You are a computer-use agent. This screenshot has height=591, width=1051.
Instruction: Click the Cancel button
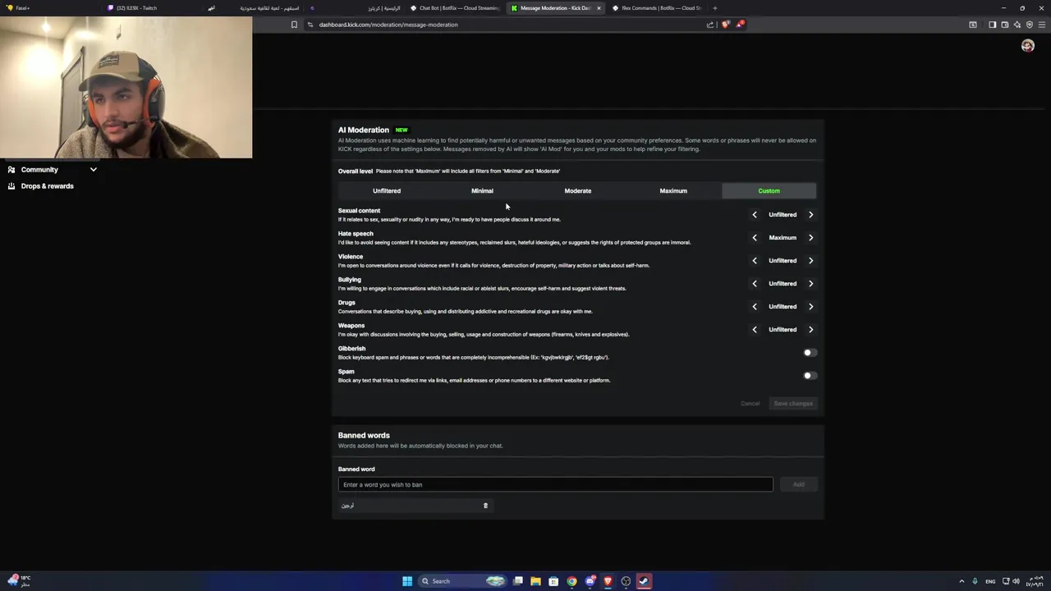(750, 404)
